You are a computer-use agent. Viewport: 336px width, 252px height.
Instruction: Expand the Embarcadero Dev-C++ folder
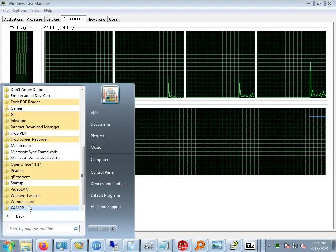(x=41, y=96)
